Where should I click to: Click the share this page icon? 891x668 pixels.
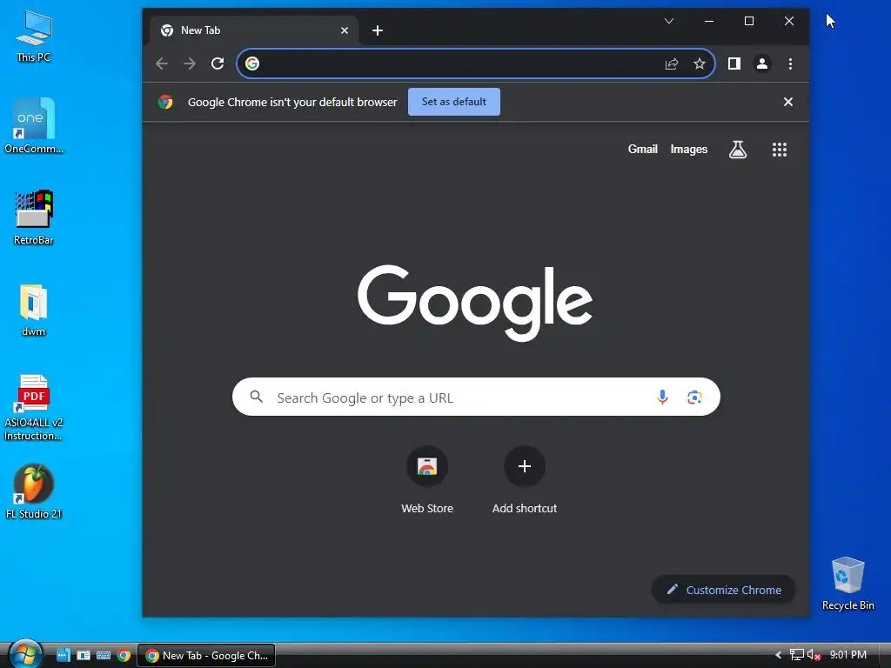pos(672,63)
